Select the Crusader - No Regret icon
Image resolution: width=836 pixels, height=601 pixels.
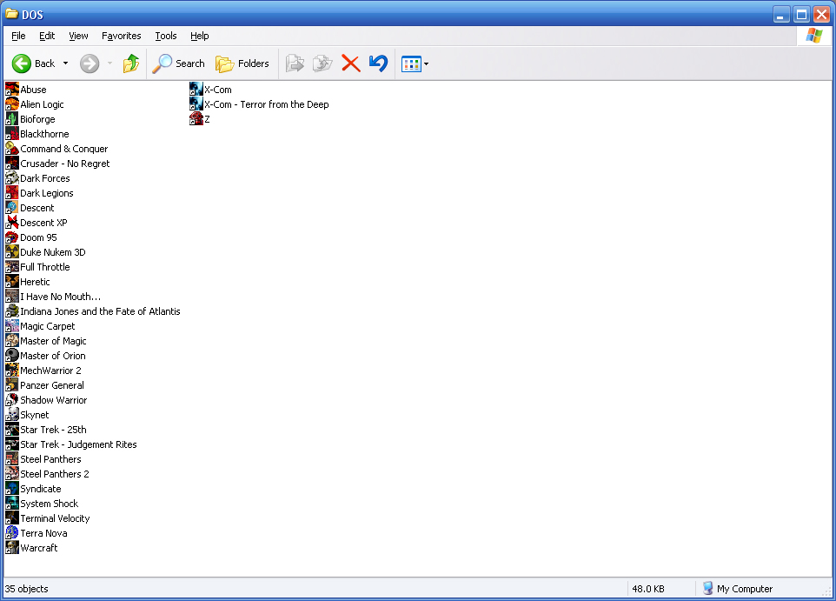(x=12, y=163)
